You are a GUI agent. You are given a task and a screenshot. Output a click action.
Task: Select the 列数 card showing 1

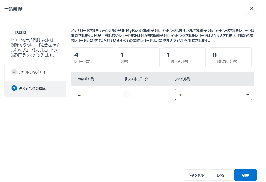(138, 57)
